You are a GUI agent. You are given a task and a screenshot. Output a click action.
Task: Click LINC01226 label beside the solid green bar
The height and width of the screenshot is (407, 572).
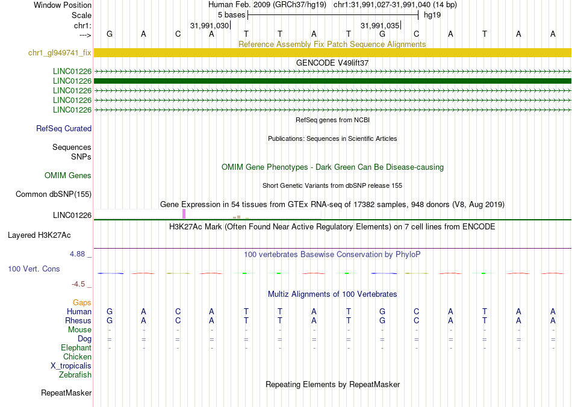72,81
